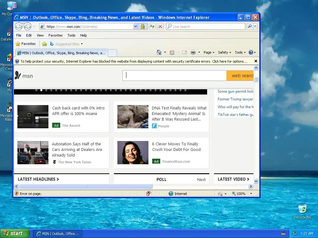The image size is (318, 238).
Task: Open 'TikTok star's father' headline link
Action: coord(235,115)
